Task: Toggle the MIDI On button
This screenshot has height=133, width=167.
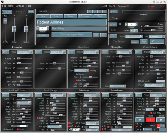Action: click(x=113, y=24)
